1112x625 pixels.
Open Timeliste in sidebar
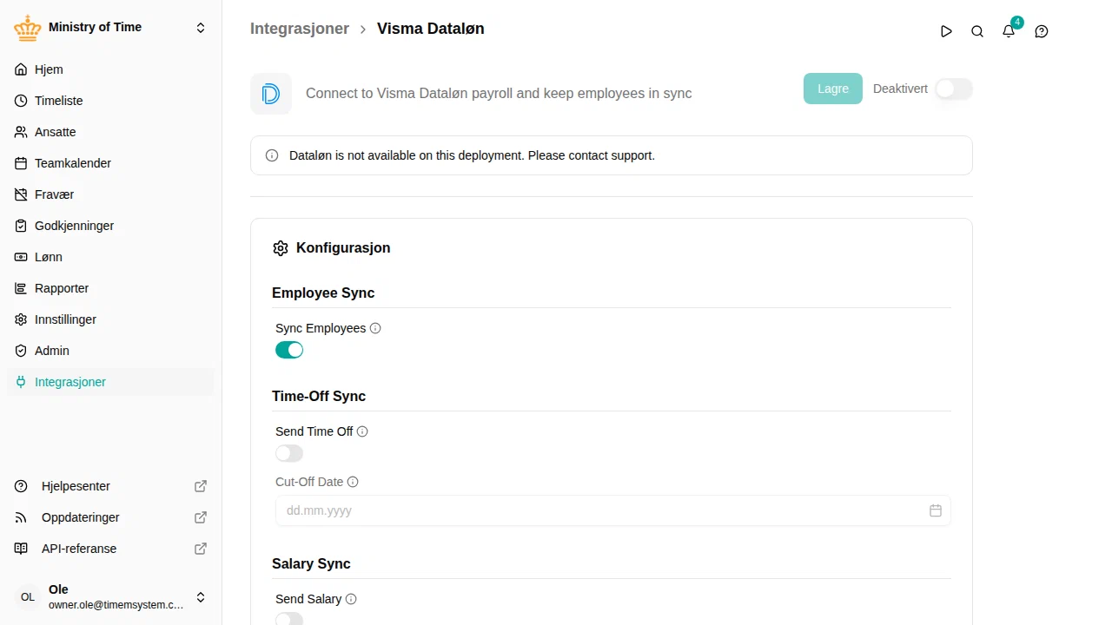click(110, 101)
